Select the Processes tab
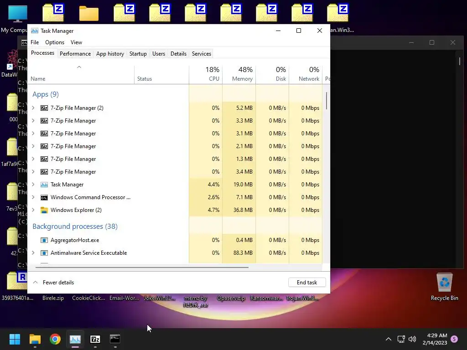467x350 pixels. 42,53
